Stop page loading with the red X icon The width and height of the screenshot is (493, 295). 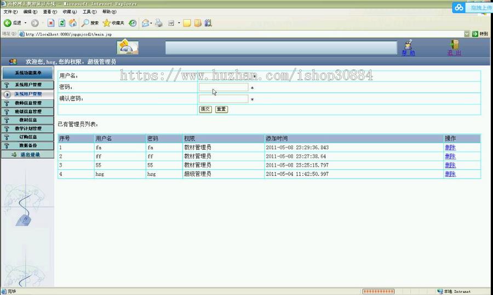[51, 23]
